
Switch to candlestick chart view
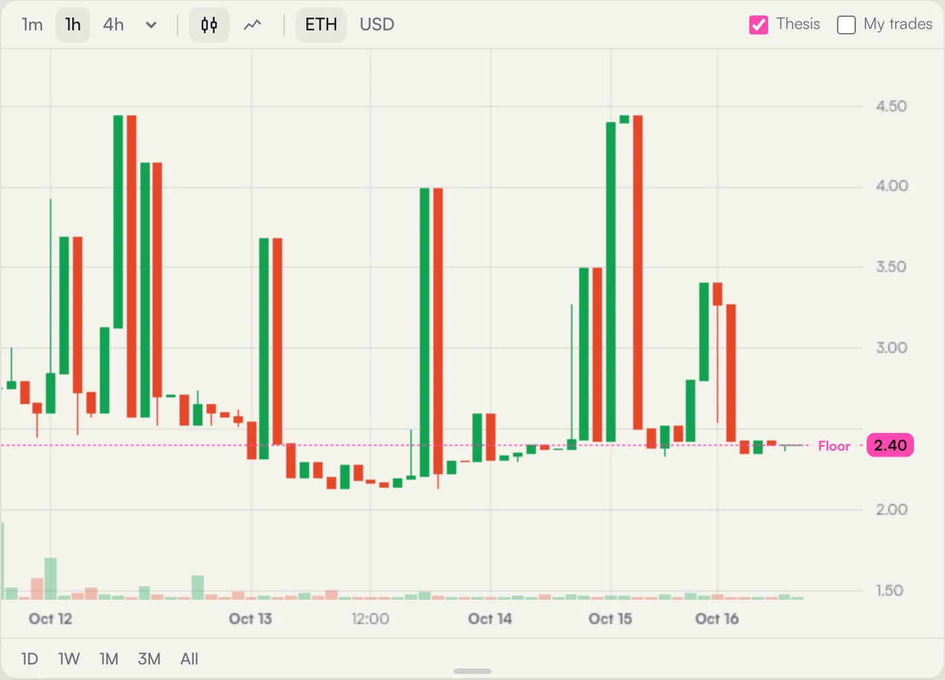click(209, 25)
